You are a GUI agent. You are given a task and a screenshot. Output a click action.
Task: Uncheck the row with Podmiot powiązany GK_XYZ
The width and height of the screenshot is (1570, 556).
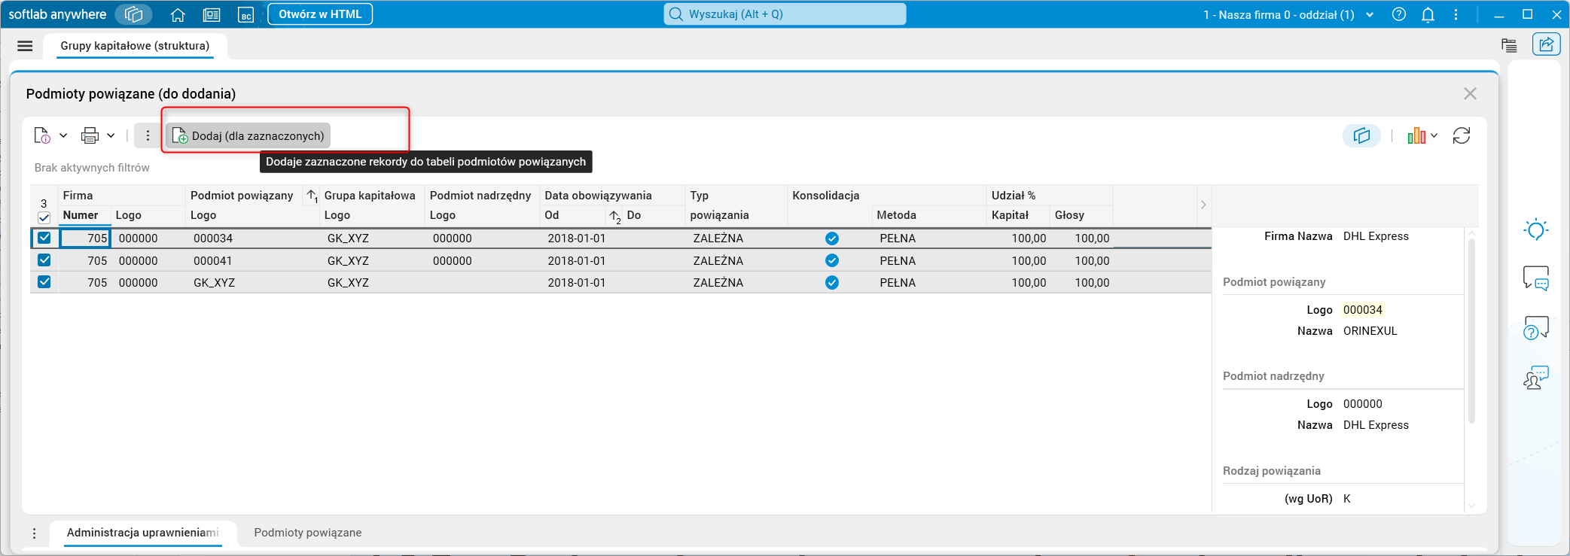pos(44,282)
